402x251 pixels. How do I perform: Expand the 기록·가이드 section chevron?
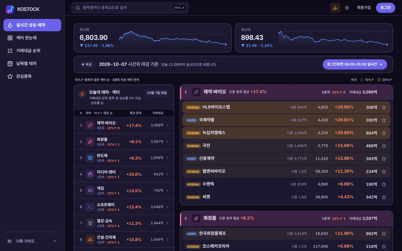pyautogui.click(x=55, y=241)
